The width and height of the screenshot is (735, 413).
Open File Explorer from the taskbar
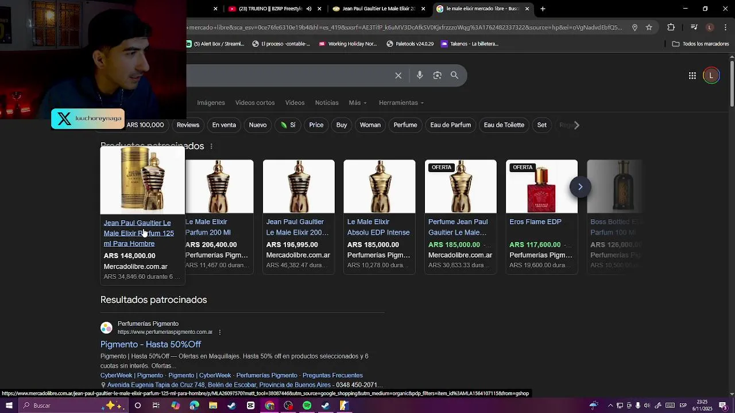point(213,406)
